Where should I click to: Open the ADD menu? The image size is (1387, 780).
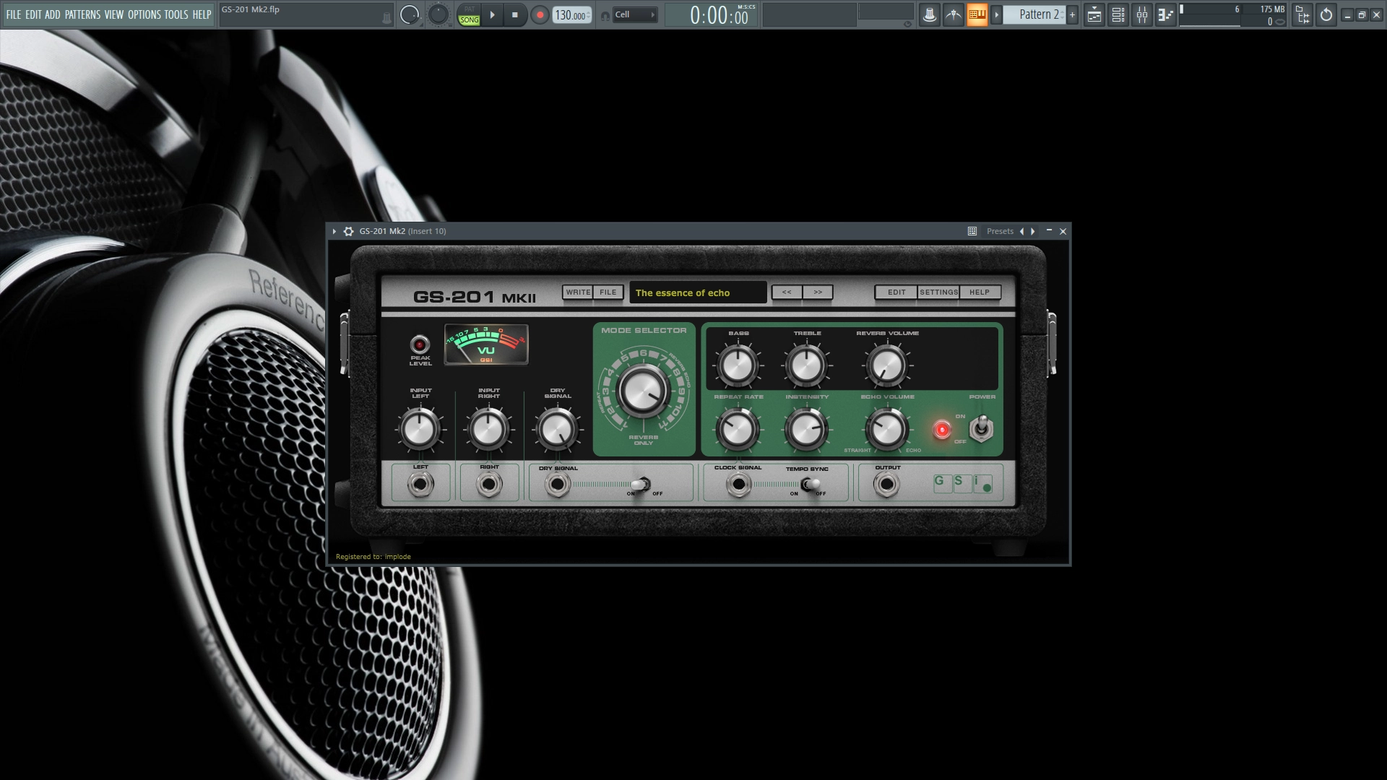(53, 14)
